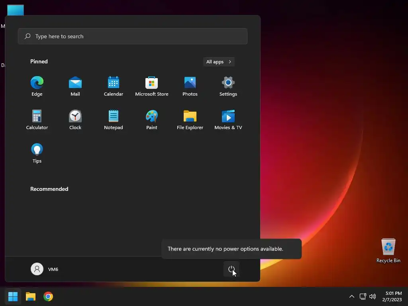Click the Pinned section heading

(39, 61)
